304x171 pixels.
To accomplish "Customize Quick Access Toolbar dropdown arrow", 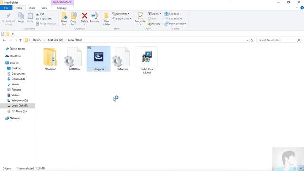I will pyautogui.click(x=13, y=34).
